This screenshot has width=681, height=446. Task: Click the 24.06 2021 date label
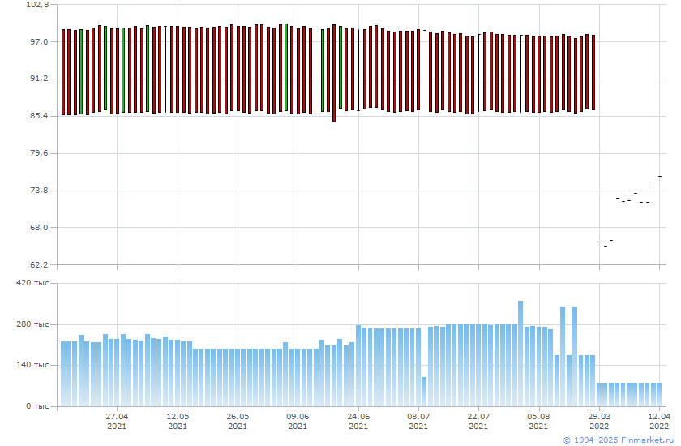358,419
